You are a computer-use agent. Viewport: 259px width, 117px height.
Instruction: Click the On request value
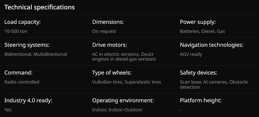coord(104,31)
